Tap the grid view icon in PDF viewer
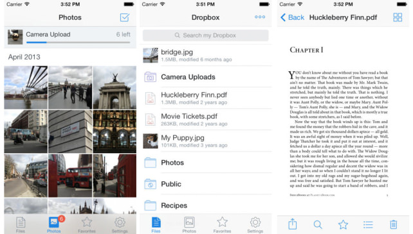 [x=398, y=17]
